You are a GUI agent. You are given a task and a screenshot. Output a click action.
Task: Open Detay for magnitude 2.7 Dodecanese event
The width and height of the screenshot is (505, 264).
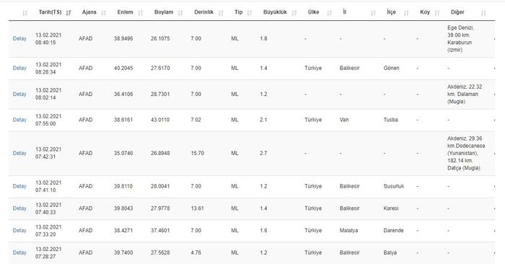[x=19, y=153]
